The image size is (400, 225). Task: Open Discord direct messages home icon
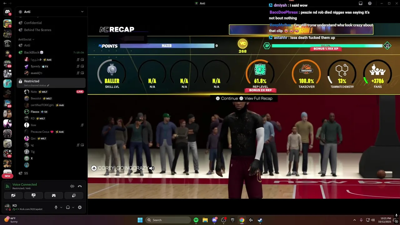pos(7,12)
